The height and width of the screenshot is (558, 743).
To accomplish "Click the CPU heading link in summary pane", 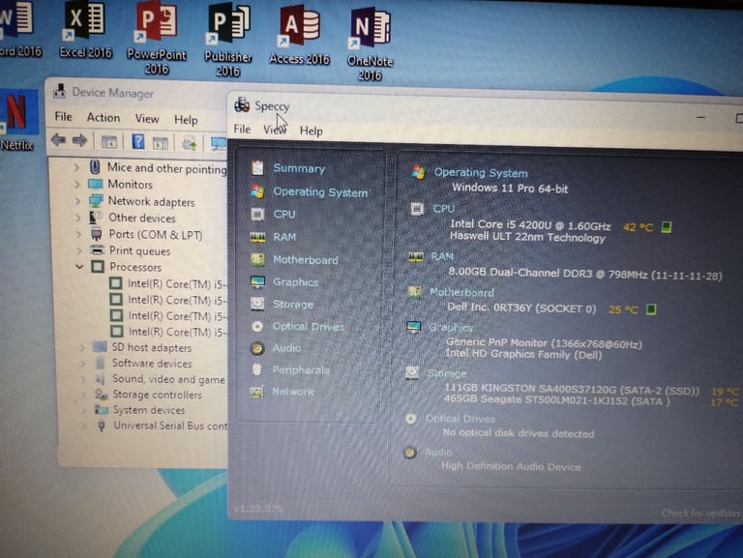I will (x=443, y=209).
